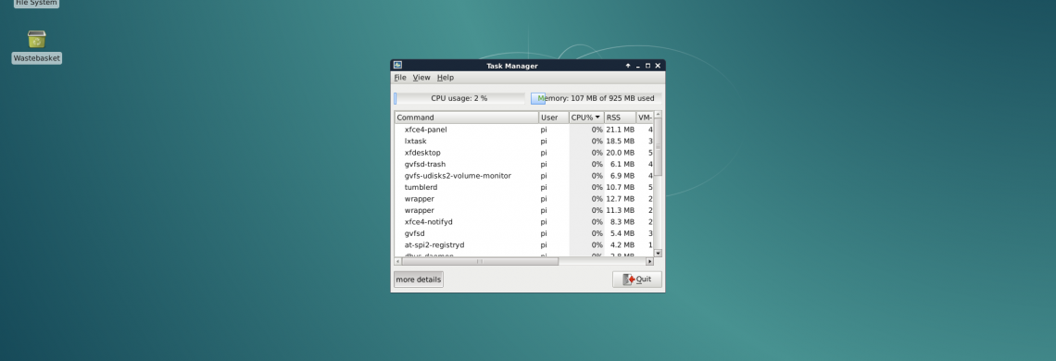Select the xfce4-notifyd process row
The width and height of the screenshot is (1056, 361).
point(524,221)
